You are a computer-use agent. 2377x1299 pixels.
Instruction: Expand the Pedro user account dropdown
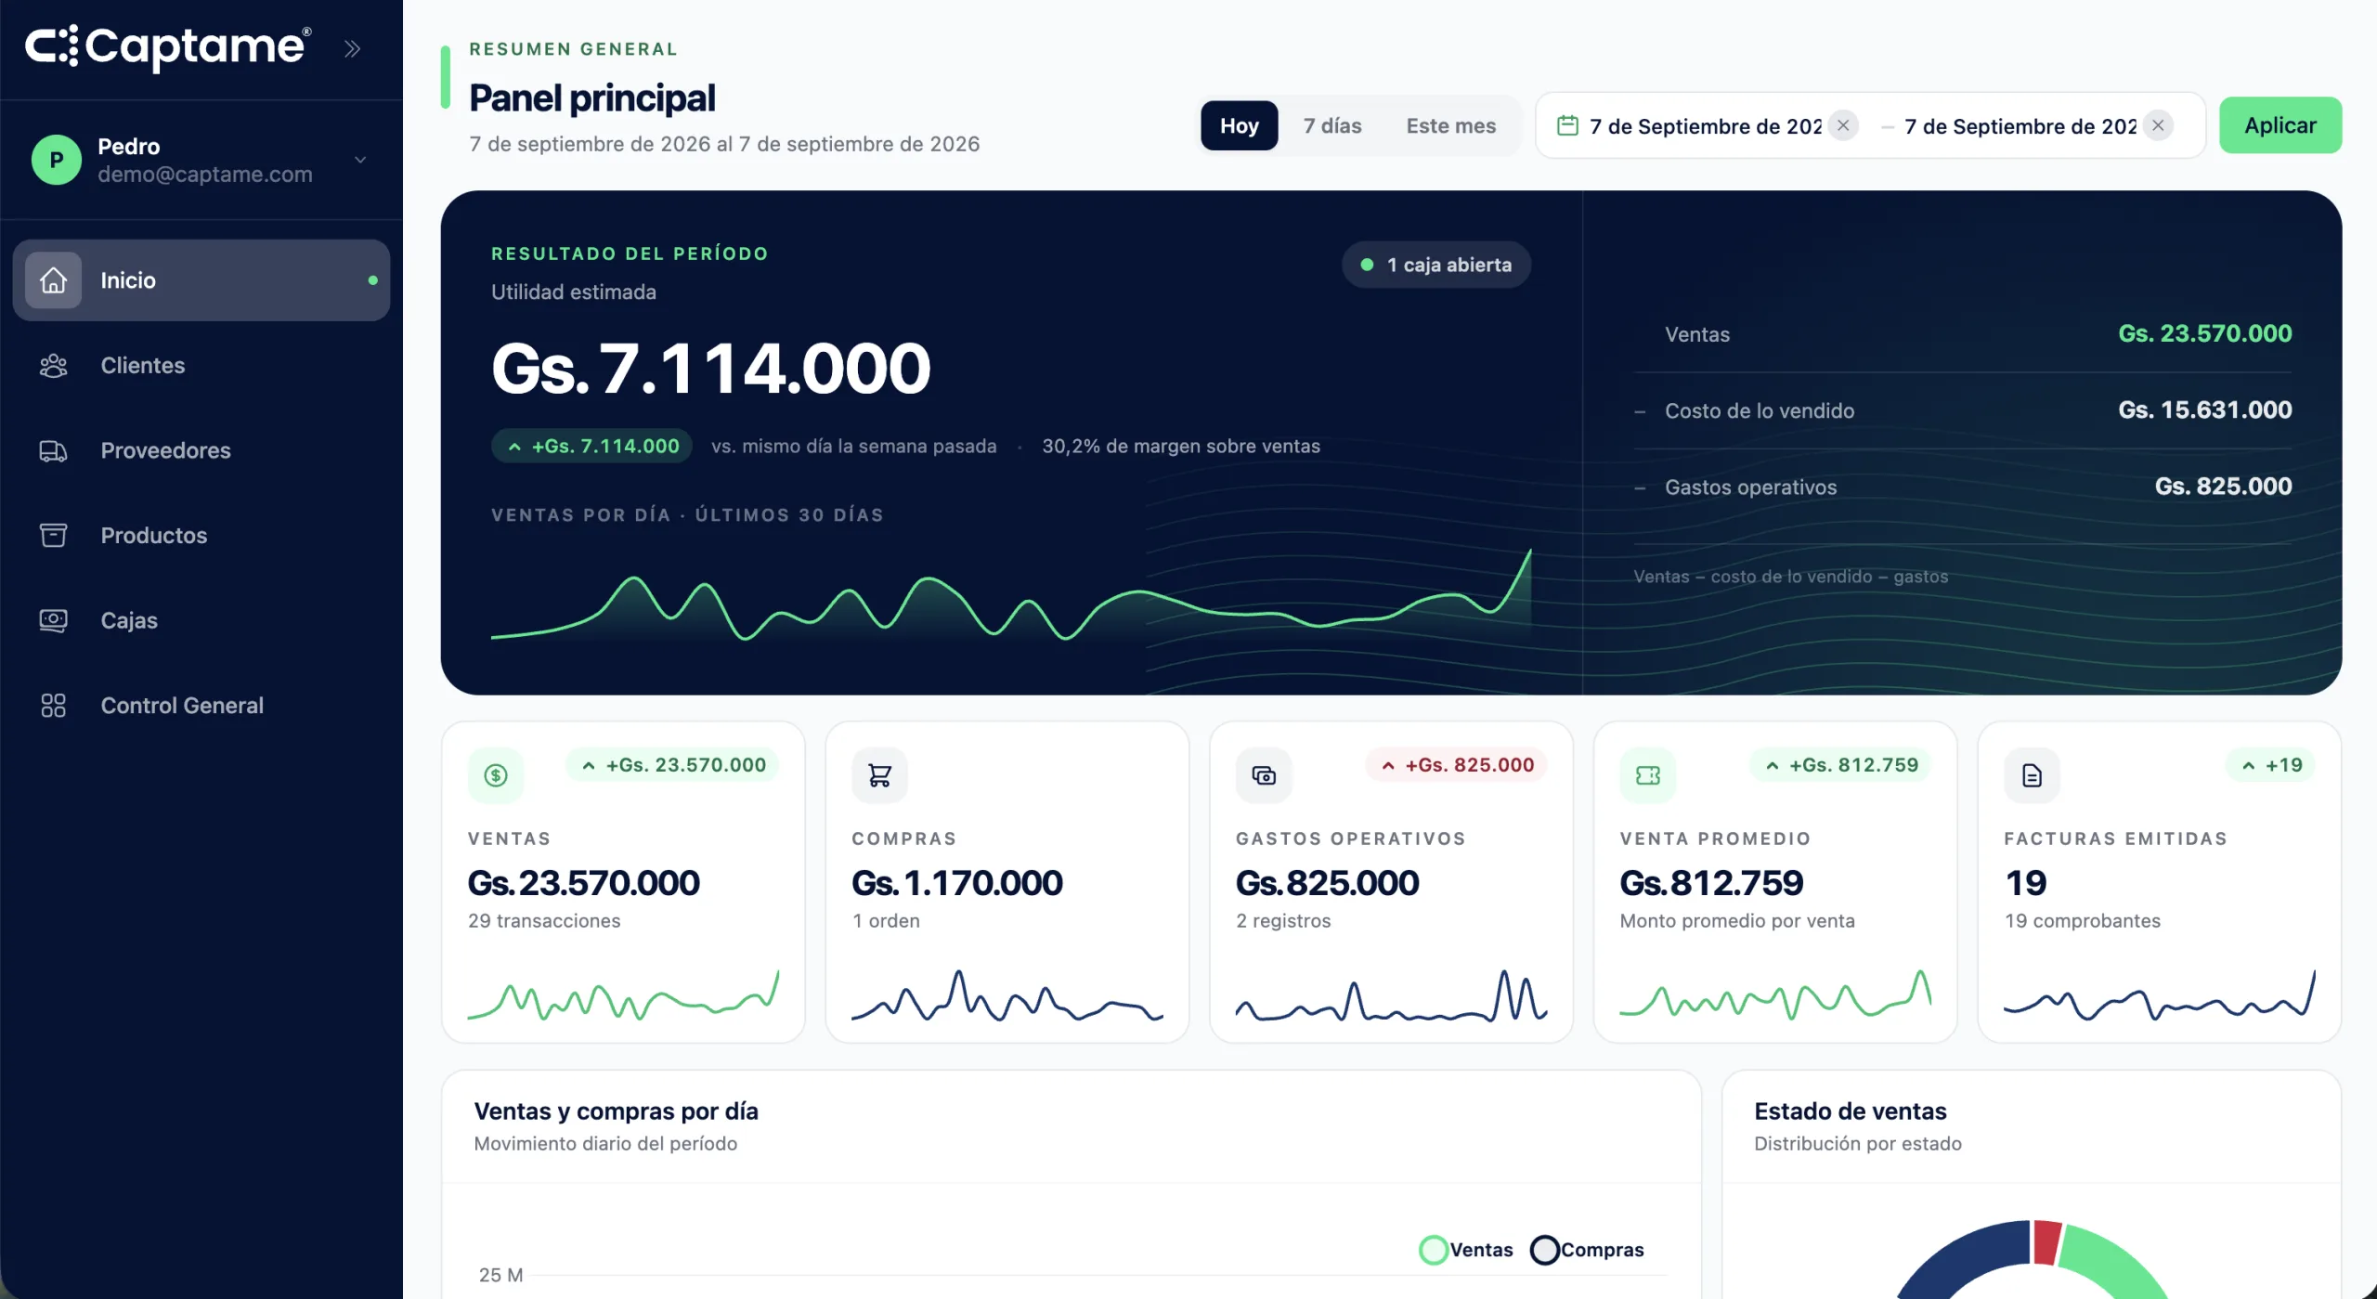tap(360, 160)
